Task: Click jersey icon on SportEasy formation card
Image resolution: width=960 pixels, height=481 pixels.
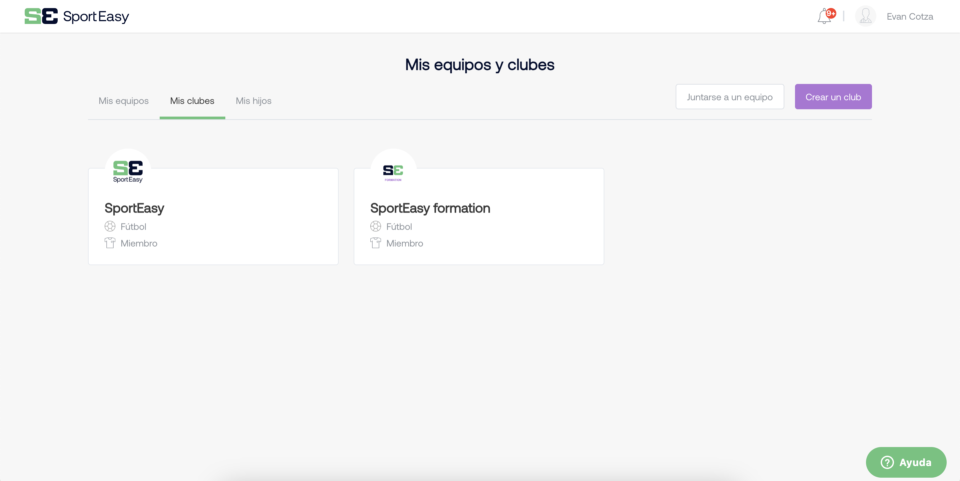Action: tap(375, 243)
